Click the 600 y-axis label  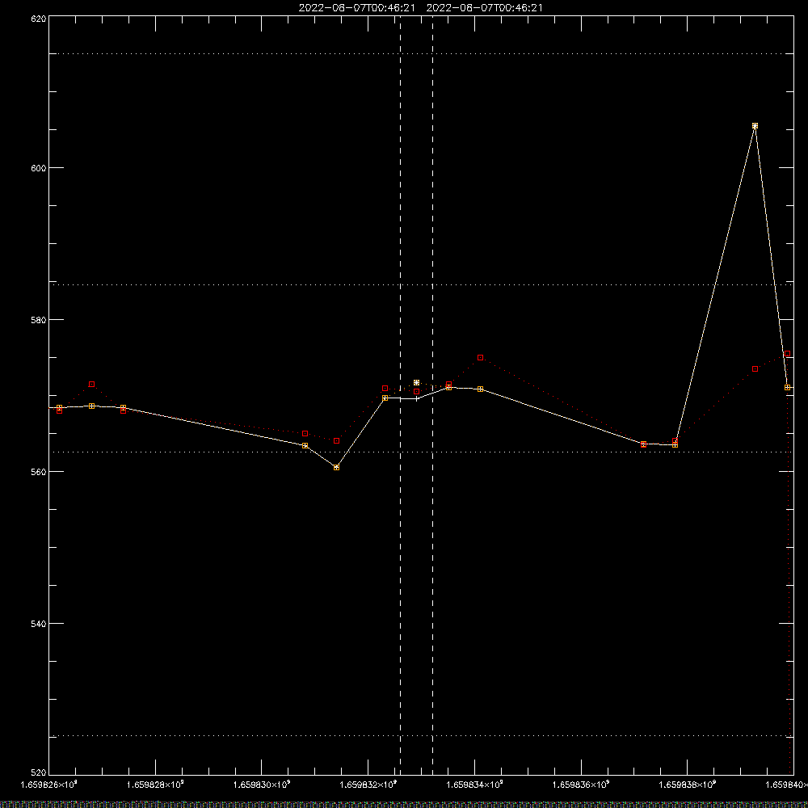pyautogui.click(x=39, y=168)
